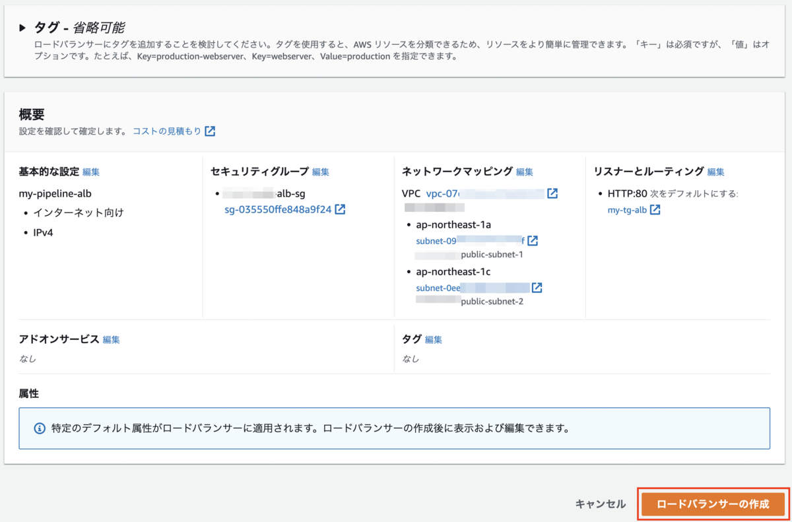
Task: Click external-link icon beside my-tg-alb
Action: coord(655,210)
